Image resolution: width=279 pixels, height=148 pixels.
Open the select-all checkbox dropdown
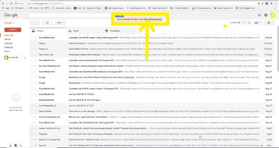coord(34,23)
